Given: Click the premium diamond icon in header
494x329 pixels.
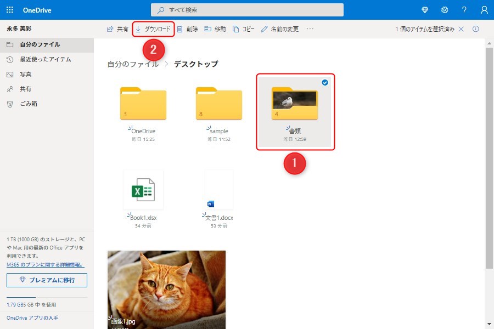Looking at the screenshot, I should coord(425,10).
